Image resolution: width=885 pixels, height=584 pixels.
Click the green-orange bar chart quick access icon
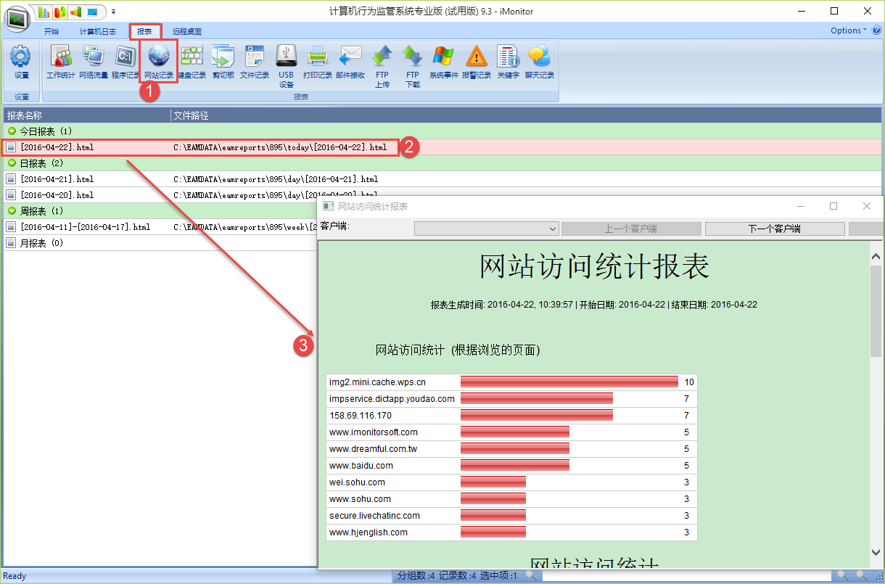[x=44, y=12]
